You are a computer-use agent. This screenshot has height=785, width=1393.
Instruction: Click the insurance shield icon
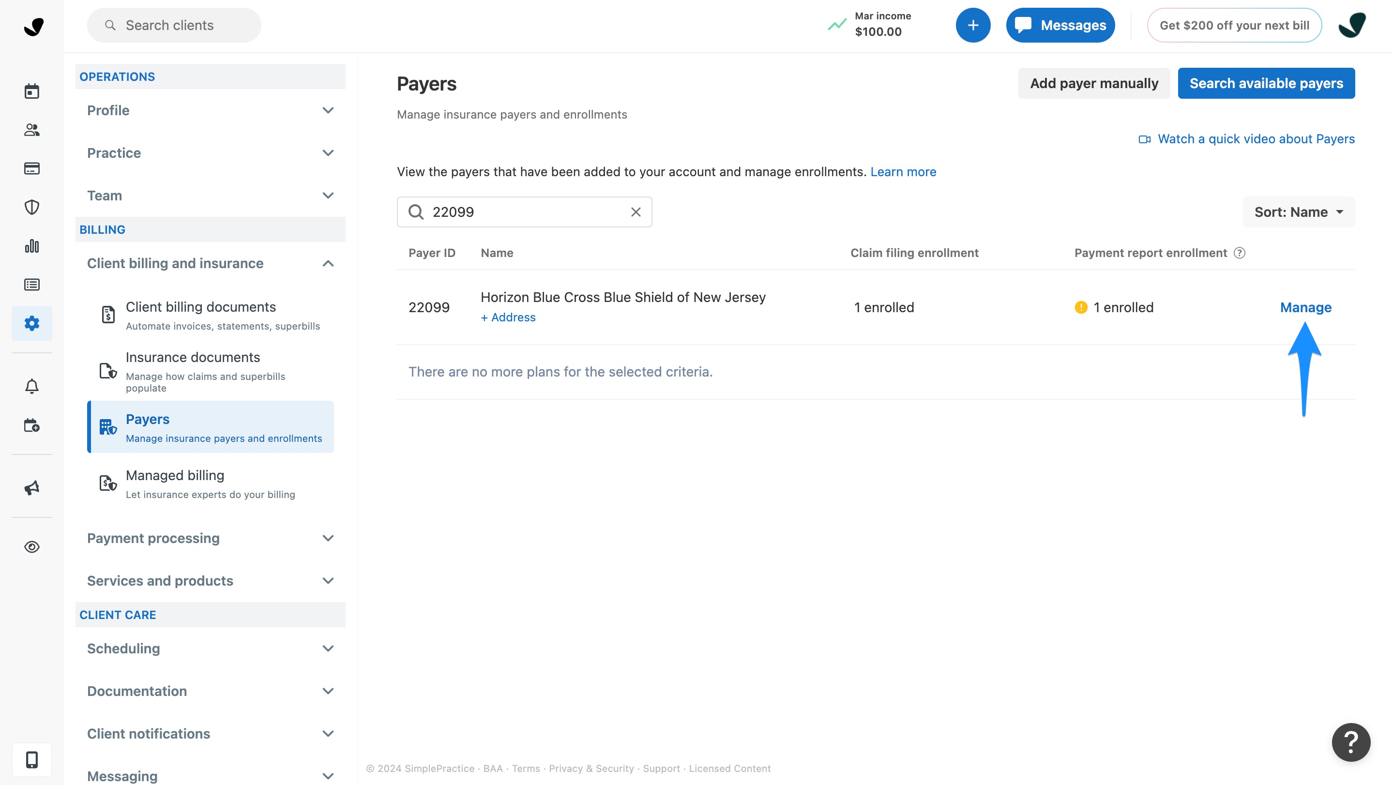coord(31,207)
